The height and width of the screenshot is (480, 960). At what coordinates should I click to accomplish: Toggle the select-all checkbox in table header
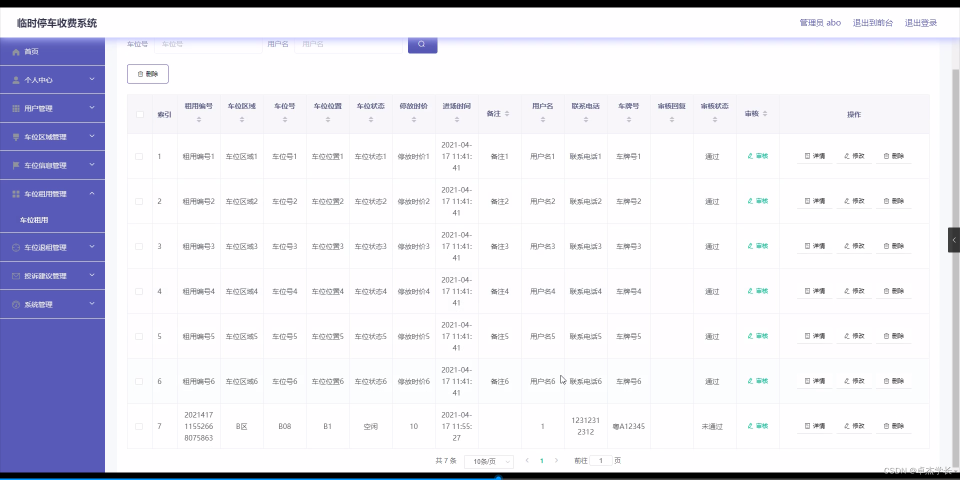(x=140, y=114)
